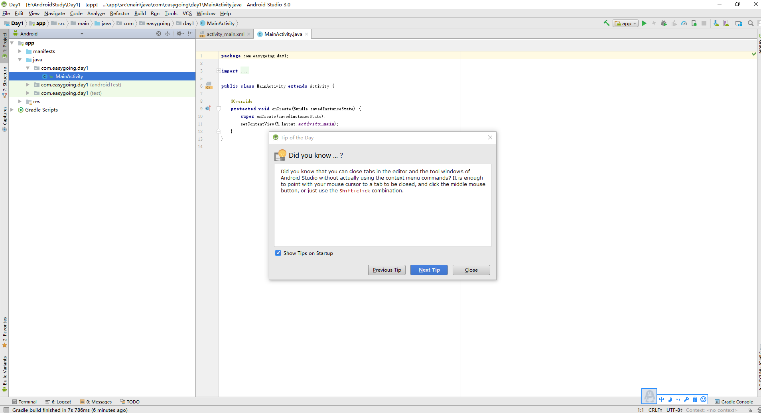This screenshot has width=761, height=413.
Task: Close the Tip of the Day dialog with X
Action: [x=490, y=137]
